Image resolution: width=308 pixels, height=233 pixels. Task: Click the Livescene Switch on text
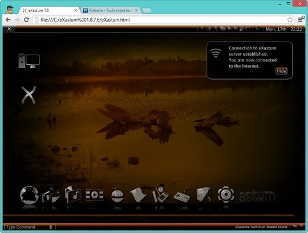point(250,227)
